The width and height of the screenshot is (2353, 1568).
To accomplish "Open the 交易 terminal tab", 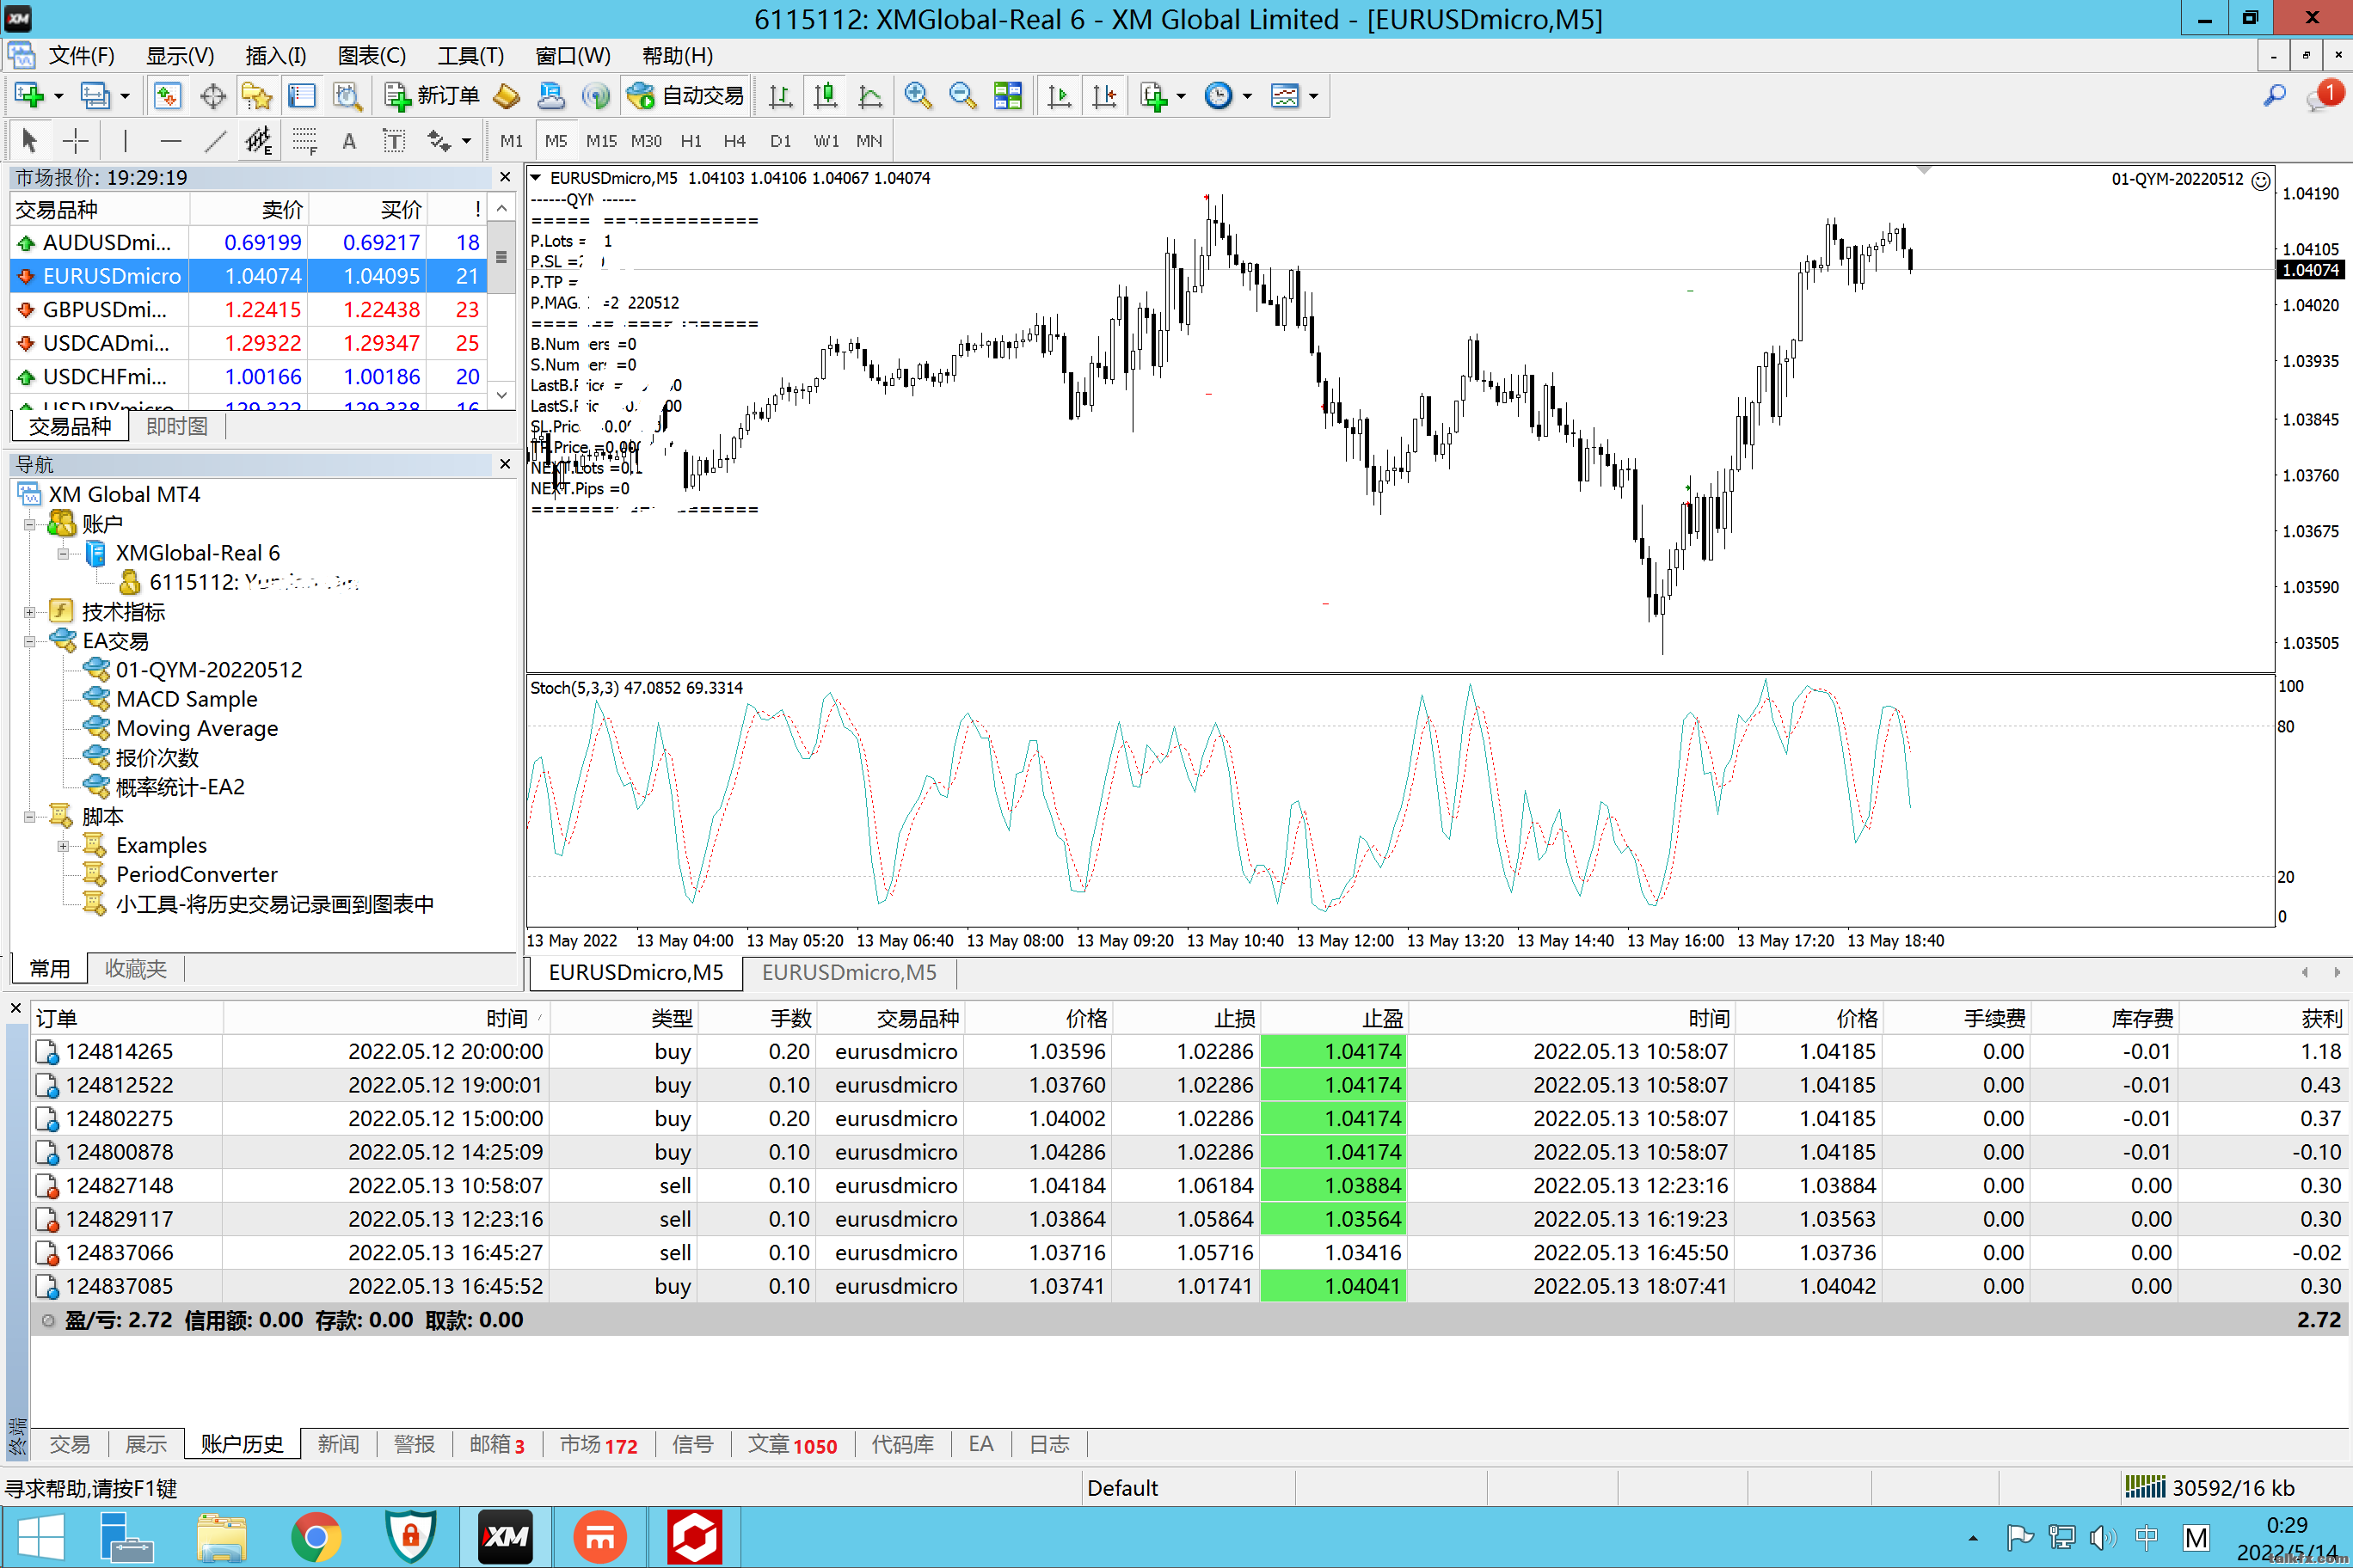I will point(70,1445).
